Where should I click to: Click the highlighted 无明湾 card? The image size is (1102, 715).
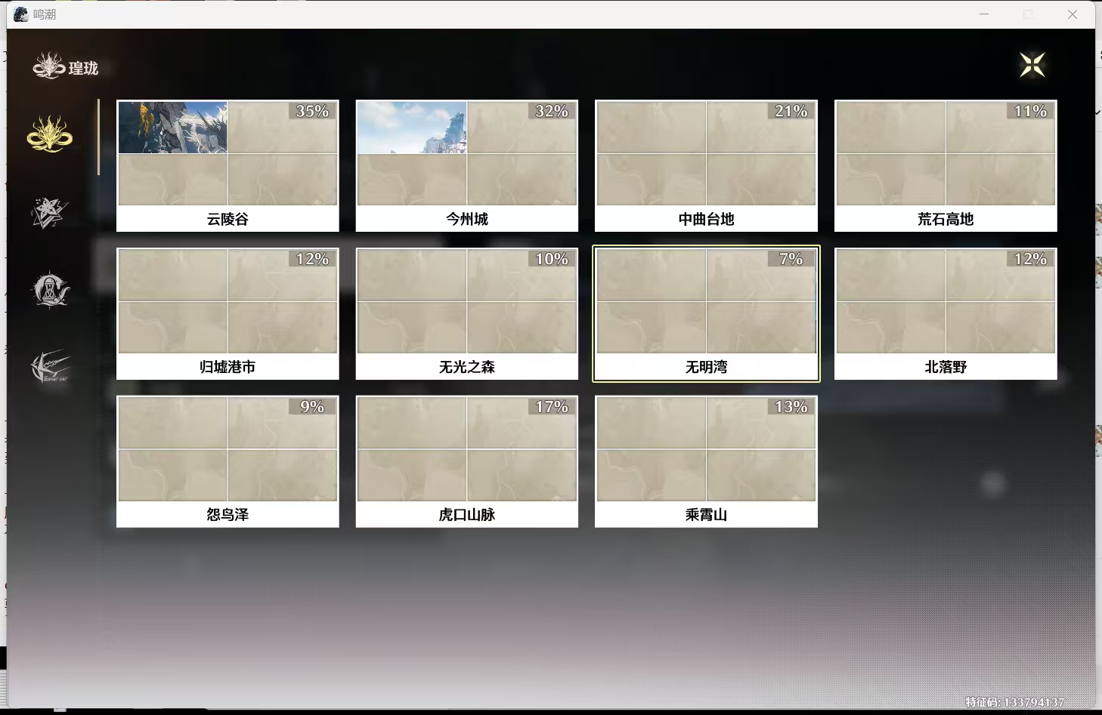[x=706, y=313]
